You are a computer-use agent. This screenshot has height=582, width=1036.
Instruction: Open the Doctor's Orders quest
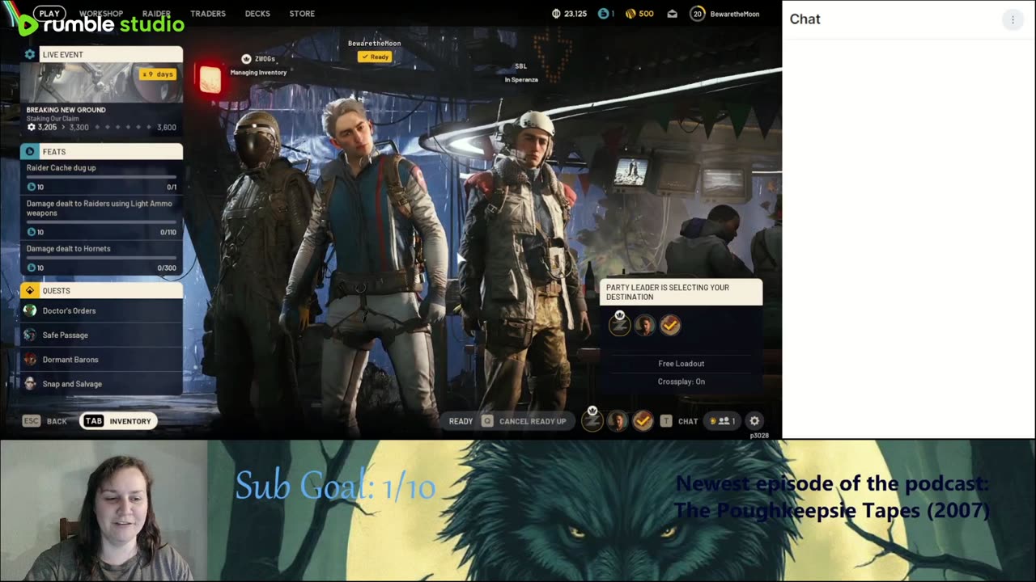(101, 310)
